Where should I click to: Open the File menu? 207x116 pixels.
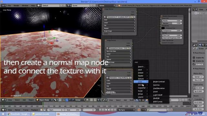click(9, 5)
